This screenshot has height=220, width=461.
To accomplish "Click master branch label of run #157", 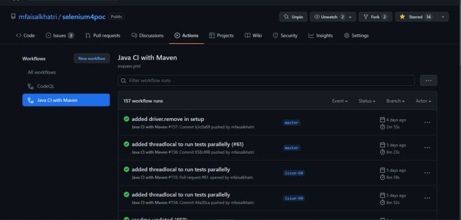I will tap(292, 123).
